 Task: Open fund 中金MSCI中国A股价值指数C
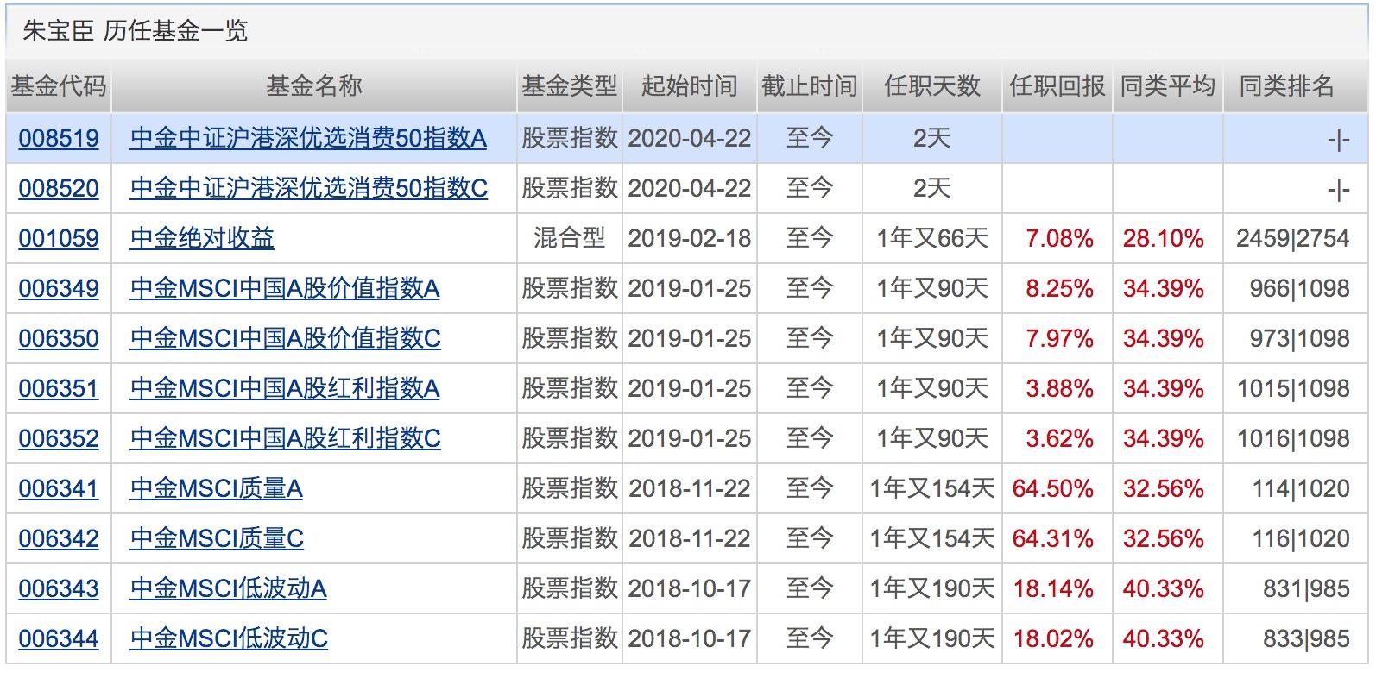coord(285,338)
